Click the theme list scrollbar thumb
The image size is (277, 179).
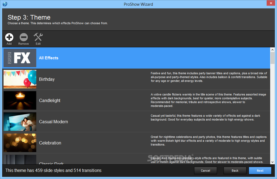click(x=272, y=58)
